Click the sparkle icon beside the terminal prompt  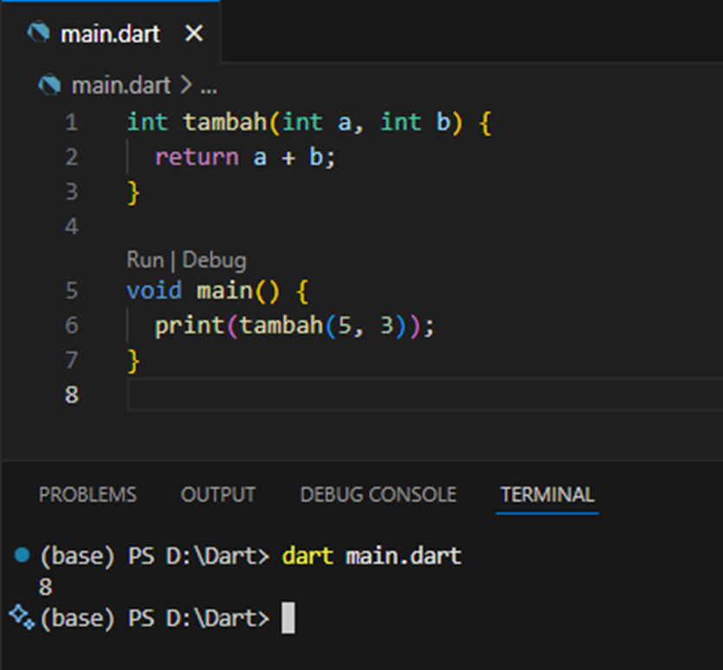point(21,617)
